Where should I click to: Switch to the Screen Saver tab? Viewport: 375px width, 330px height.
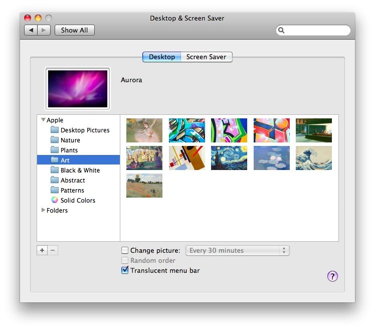(206, 57)
